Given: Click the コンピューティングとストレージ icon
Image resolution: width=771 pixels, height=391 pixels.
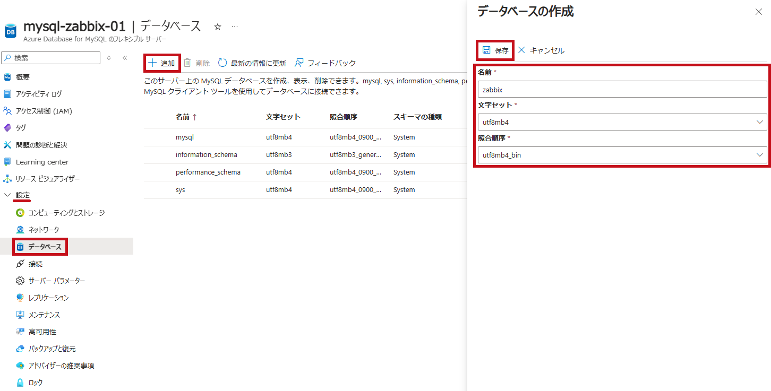Looking at the screenshot, I should click(20, 213).
